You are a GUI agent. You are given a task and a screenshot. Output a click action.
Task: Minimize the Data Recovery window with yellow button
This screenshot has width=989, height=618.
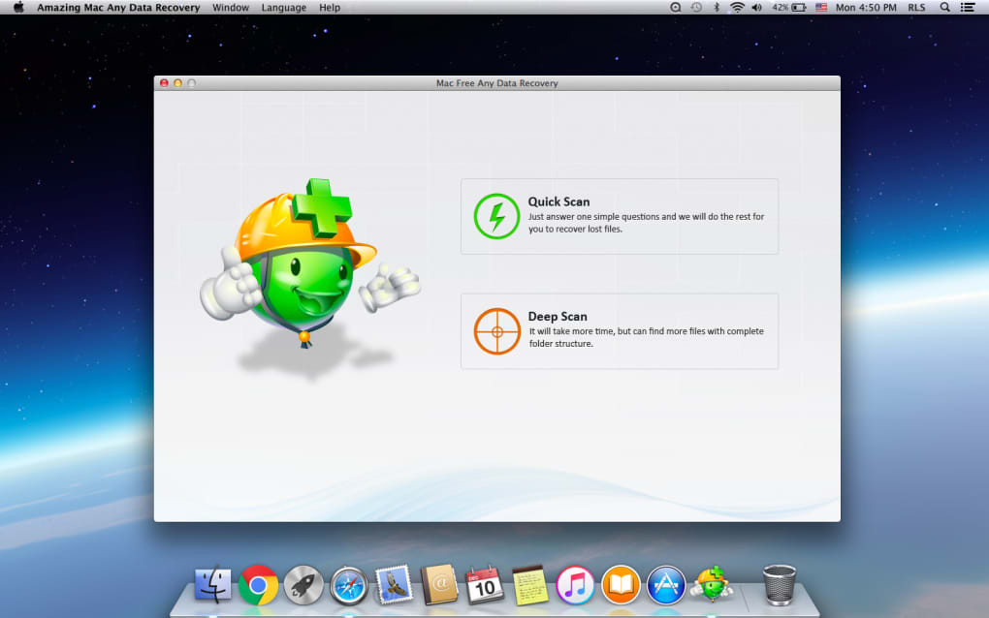[x=177, y=83]
